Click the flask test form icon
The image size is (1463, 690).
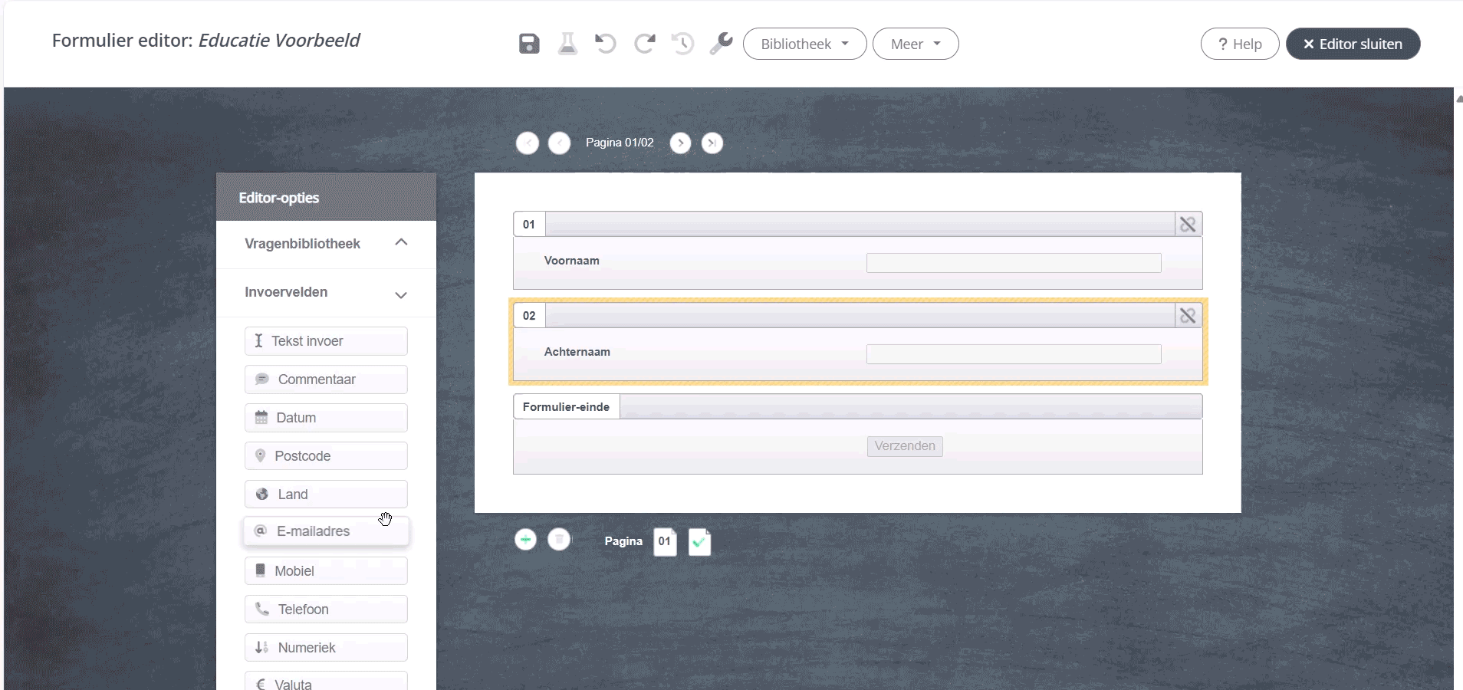tap(567, 44)
